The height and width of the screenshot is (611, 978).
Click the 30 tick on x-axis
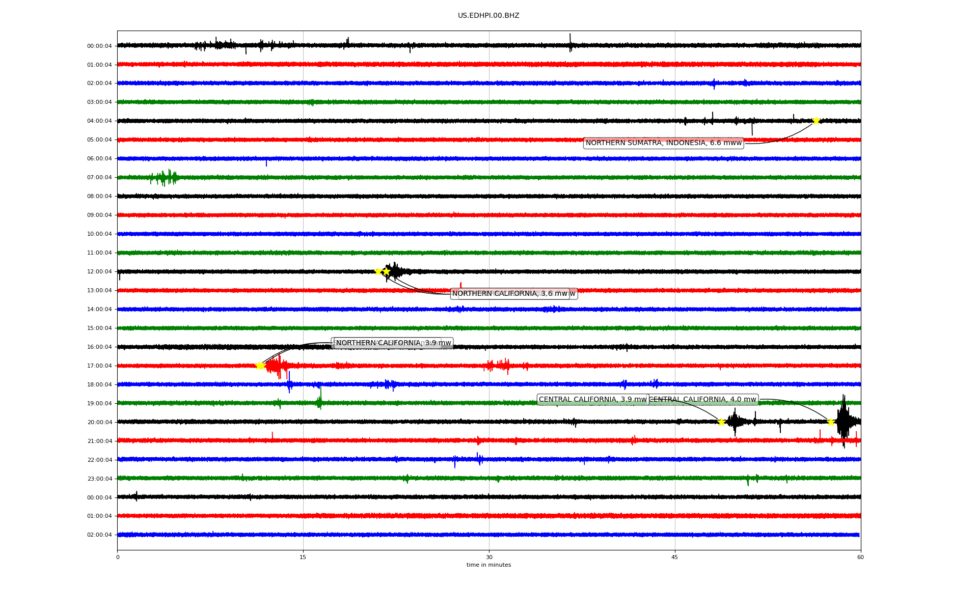(x=489, y=557)
